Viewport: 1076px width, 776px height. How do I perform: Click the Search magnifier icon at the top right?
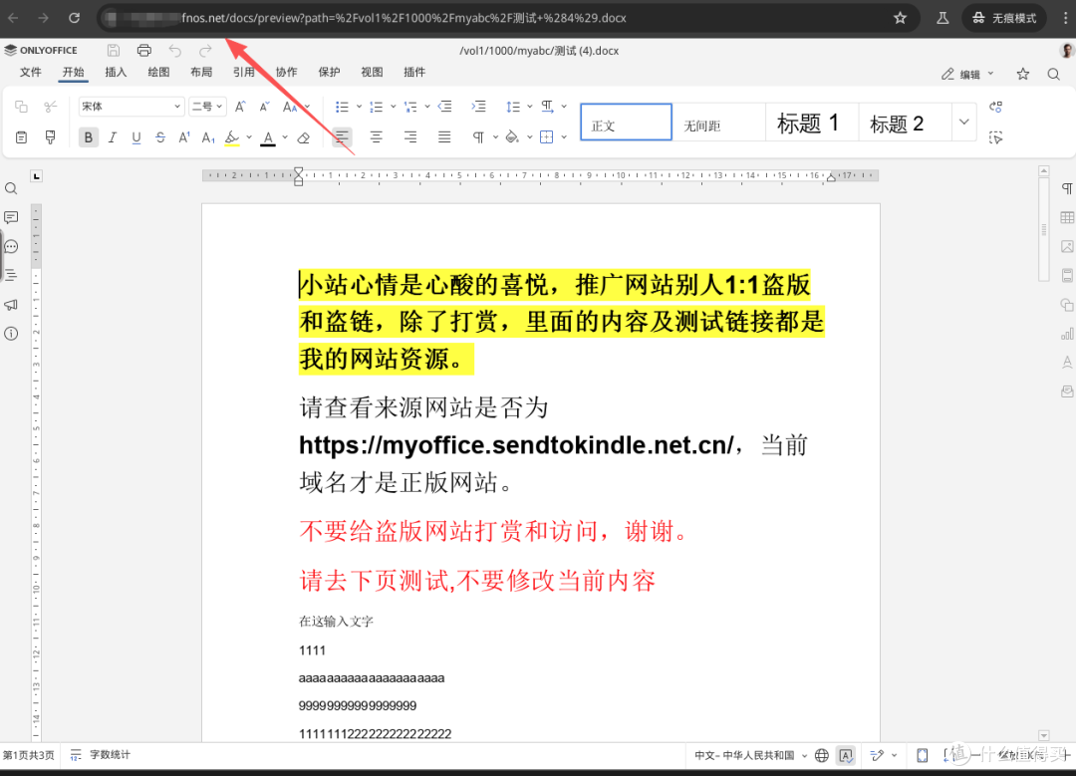1053,74
